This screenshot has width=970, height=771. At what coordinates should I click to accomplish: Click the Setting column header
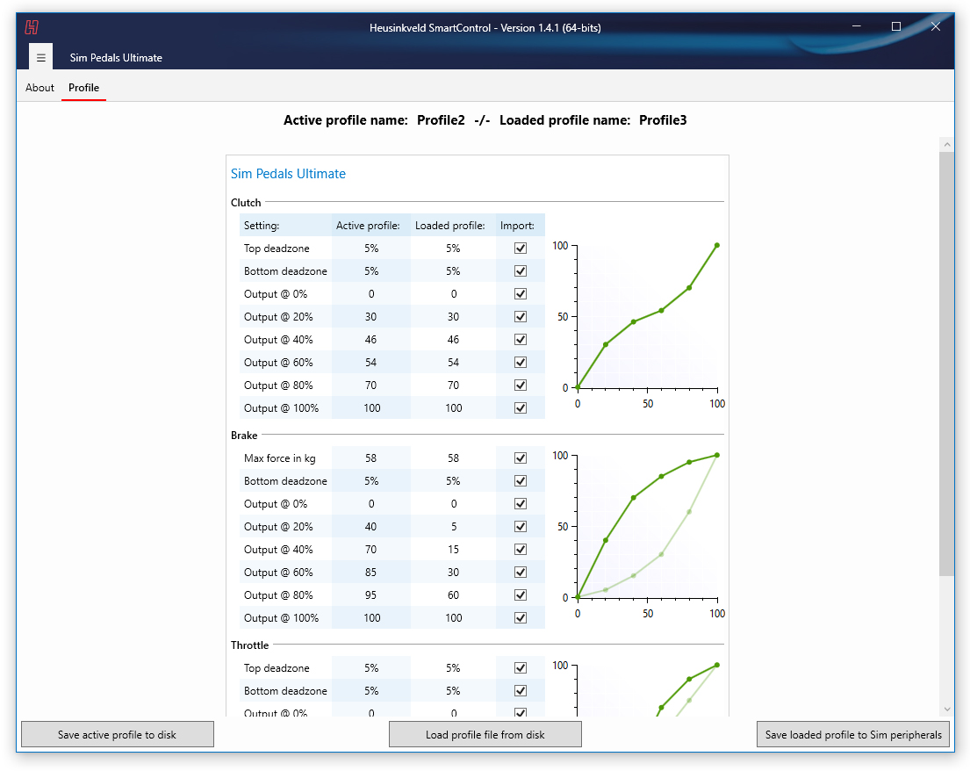coord(262,226)
